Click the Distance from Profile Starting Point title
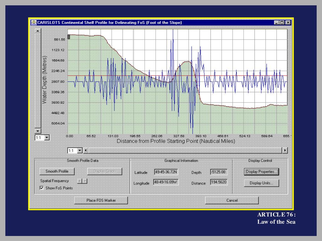Screen dimensions: 322x241 pyautogui.click(x=176, y=141)
